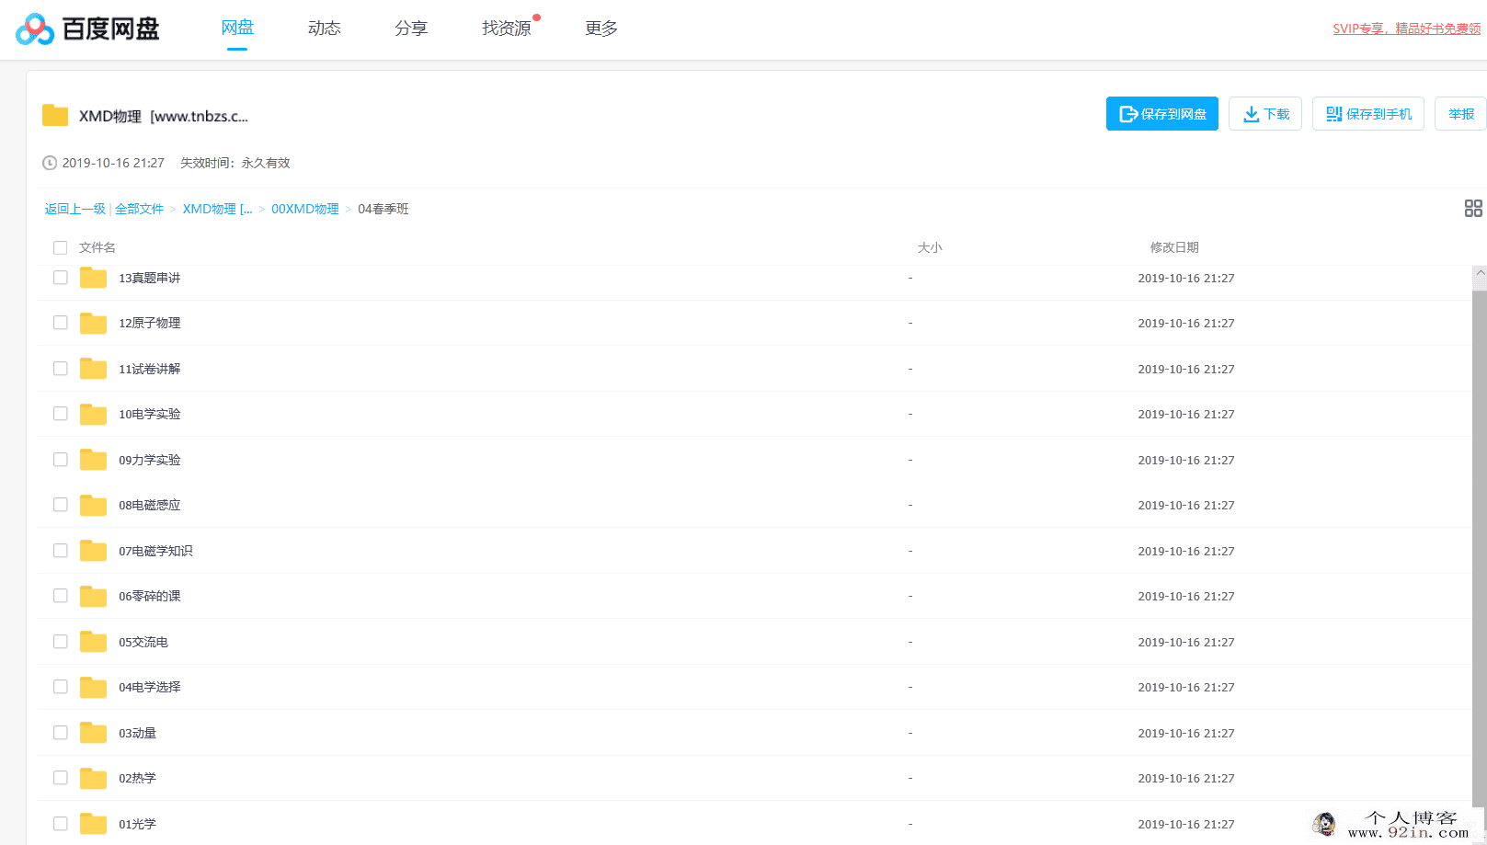Switch to grid view layout icon
The height and width of the screenshot is (845, 1487).
tap(1473, 209)
